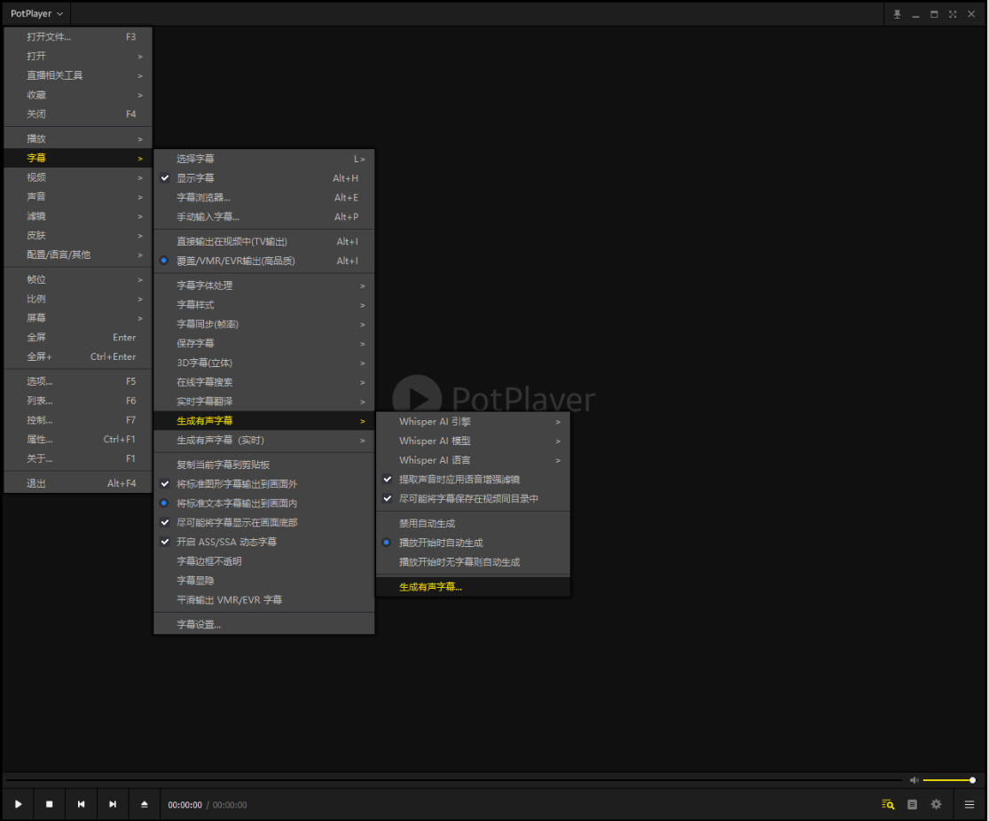Select 选项... menu item
The height and width of the screenshot is (821, 989).
point(78,381)
